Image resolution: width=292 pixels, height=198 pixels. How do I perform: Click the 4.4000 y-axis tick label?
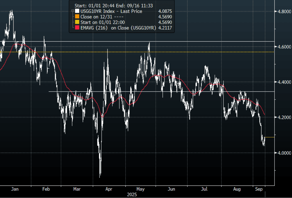(x=283, y=82)
